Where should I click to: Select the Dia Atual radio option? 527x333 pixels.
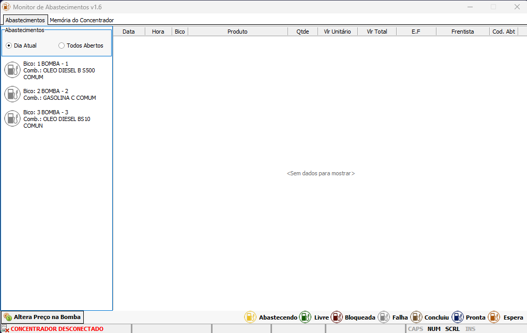[x=9, y=46]
